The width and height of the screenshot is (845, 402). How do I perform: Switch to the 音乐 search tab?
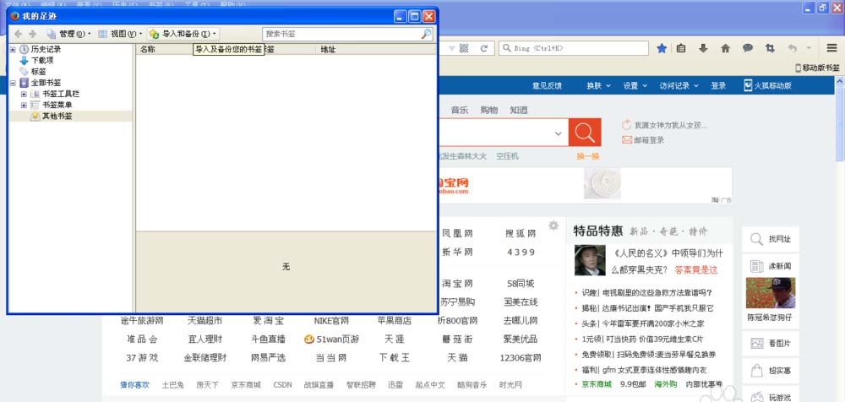[x=459, y=110]
